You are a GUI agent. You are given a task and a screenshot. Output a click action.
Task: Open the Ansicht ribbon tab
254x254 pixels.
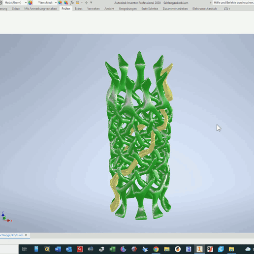(x=109, y=9)
